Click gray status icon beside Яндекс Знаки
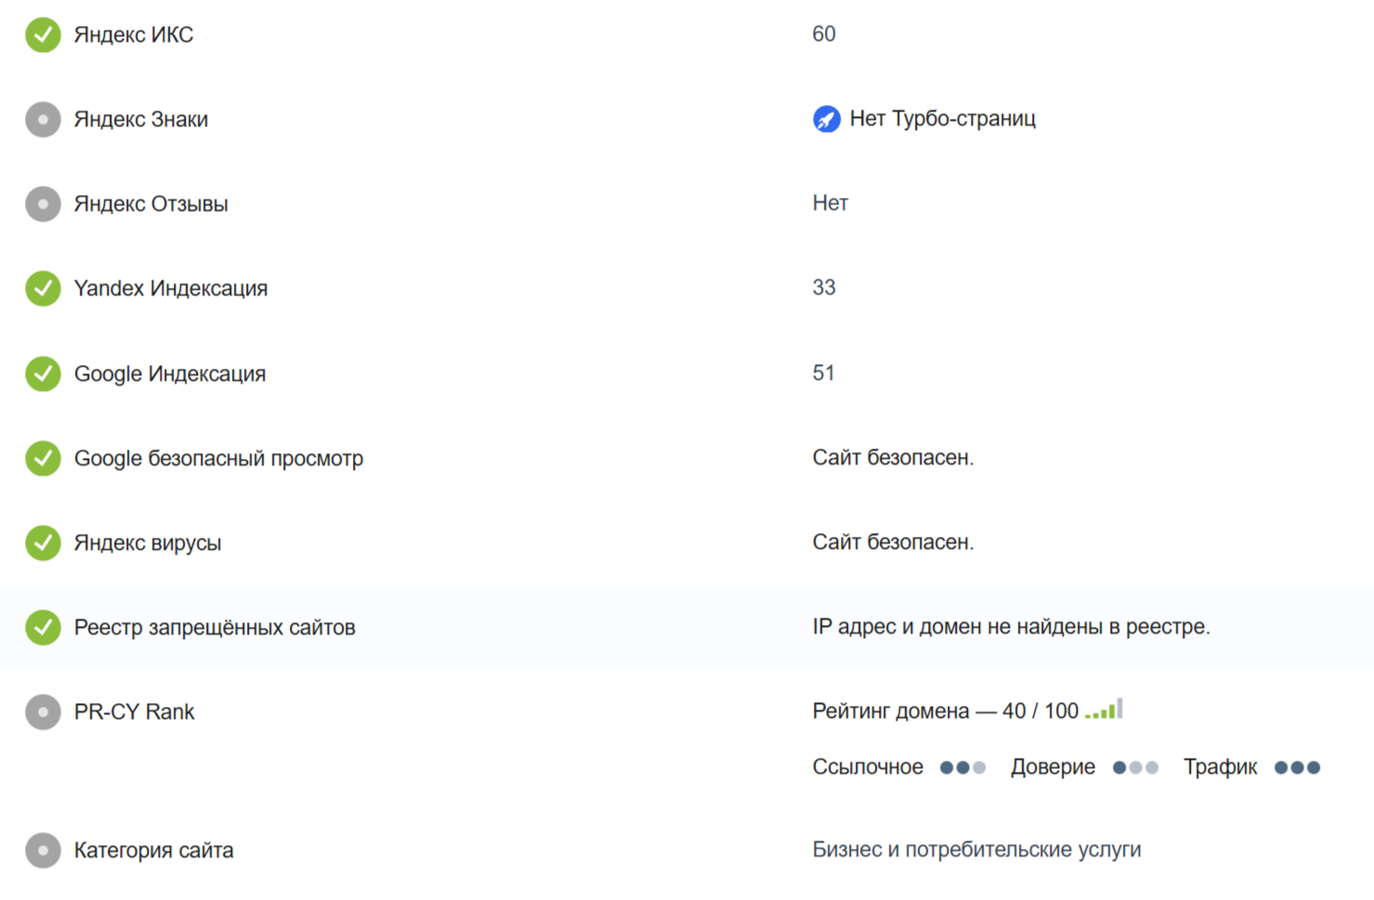This screenshot has width=1374, height=900. click(x=43, y=120)
